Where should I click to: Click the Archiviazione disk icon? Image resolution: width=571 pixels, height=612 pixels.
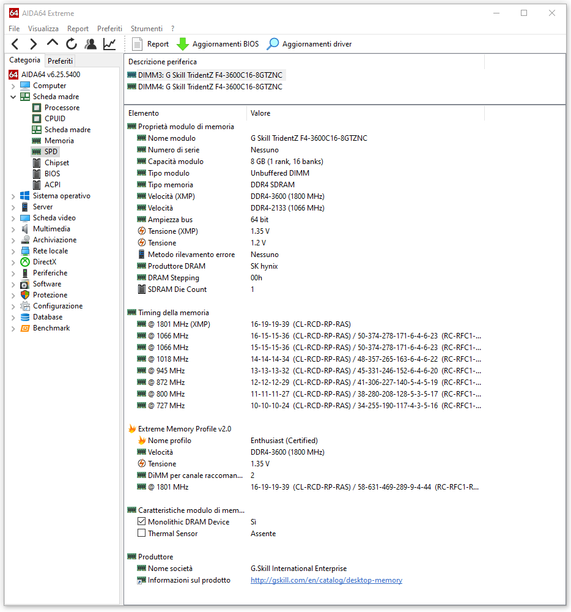[25, 240]
